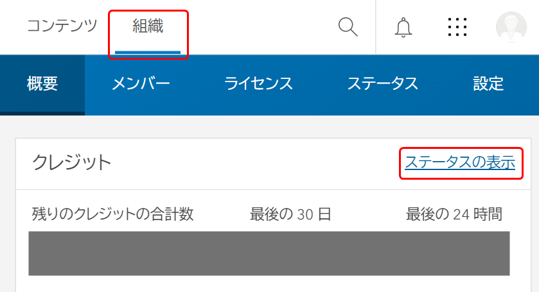Click the gray redacted credits bar

coord(269,253)
